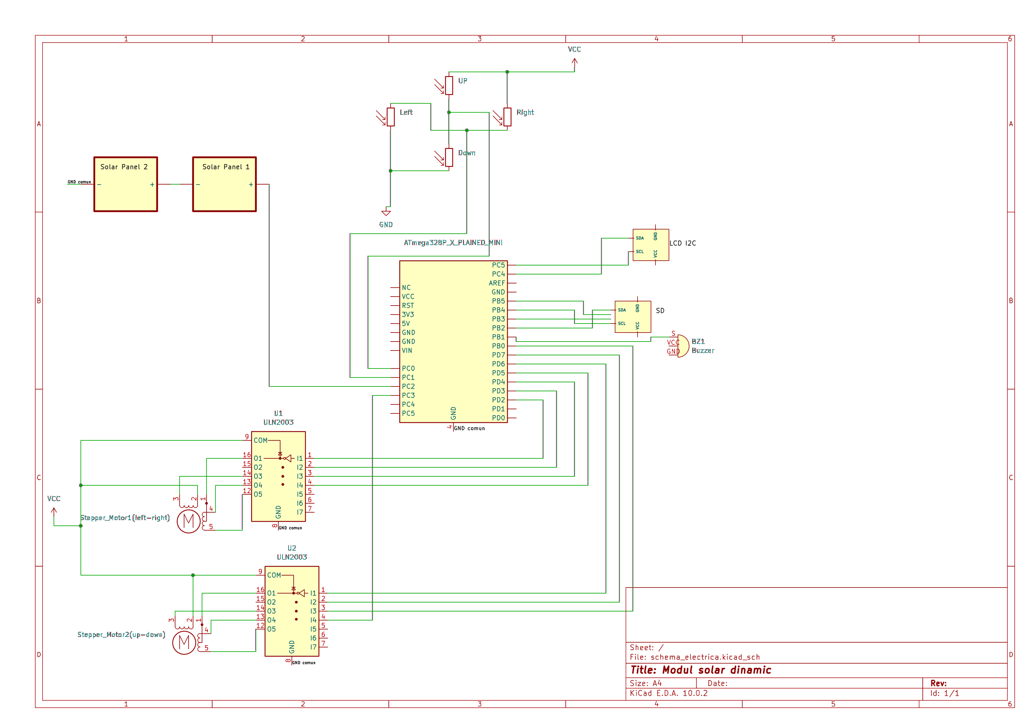Click the file name schema_electrica.kicad_sch
Image resolution: width=1029 pixels, height=728 pixels.
(x=705, y=657)
